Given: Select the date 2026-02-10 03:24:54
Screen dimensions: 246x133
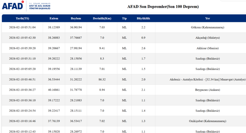Looking at the screenshot, I should point(22,111).
